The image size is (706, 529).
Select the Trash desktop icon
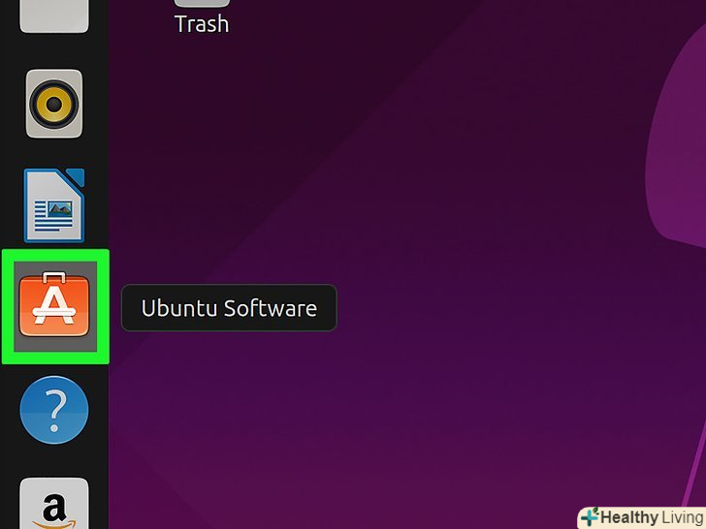[202, 17]
